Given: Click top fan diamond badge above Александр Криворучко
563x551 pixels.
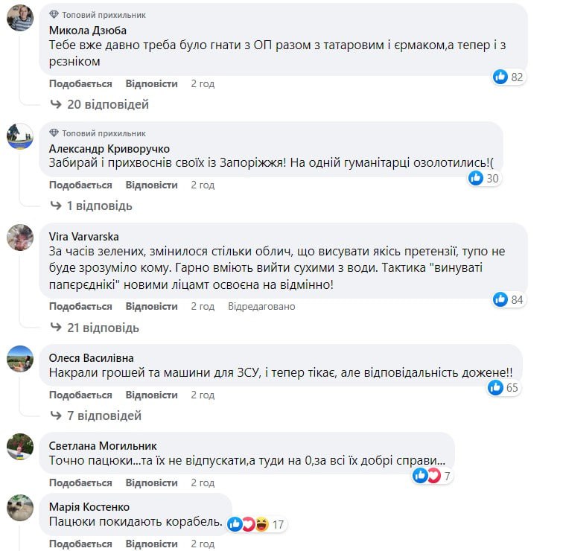Looking at the screenshot, I should 54,133.
